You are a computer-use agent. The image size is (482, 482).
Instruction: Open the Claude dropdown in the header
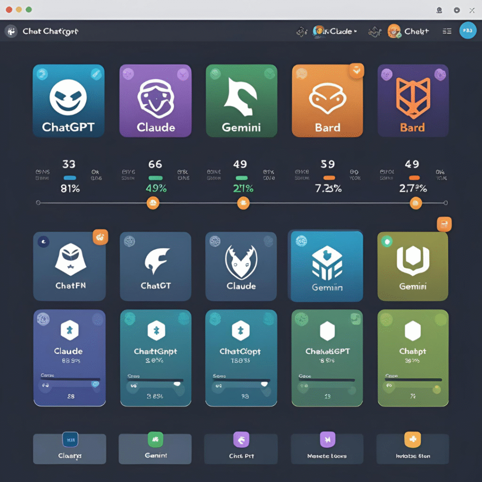coord(335,32)
